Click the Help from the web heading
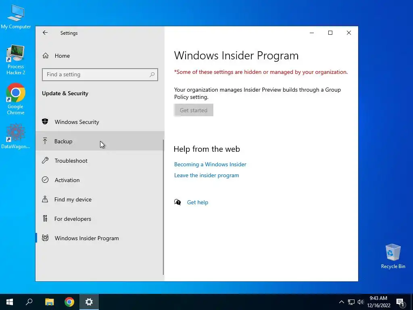Screen dimensions: 413x310 click(x=207, y=149)
